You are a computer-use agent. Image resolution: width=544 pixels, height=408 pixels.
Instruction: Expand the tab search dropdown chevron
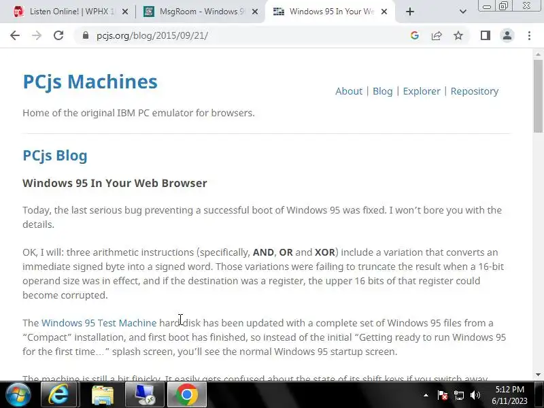click(x=462, y=12)
